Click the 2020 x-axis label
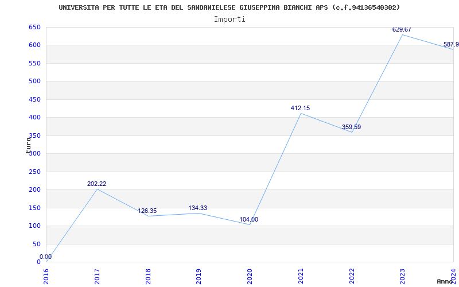Image resolution: width=459 pixels, height=287 pixels. click(250, 276)
